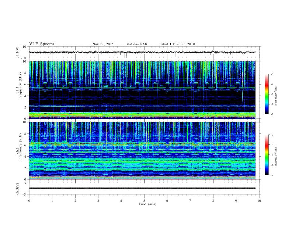Click the ch.2 color bar 'log(PSD)' label

click(276, 156)
